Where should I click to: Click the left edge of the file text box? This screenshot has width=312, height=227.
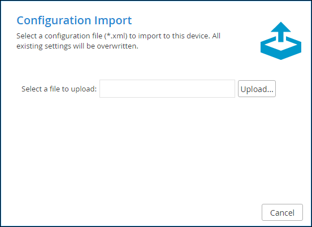point(102,89)
